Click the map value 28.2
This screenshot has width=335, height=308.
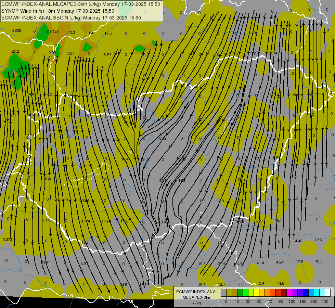click(x=15, y=51)
